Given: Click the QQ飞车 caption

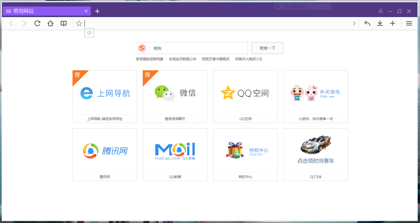Looking at the screenshot, I should (x=316, y=177).
